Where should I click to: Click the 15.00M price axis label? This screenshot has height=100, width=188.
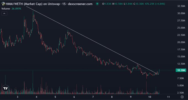click(181, 56)
